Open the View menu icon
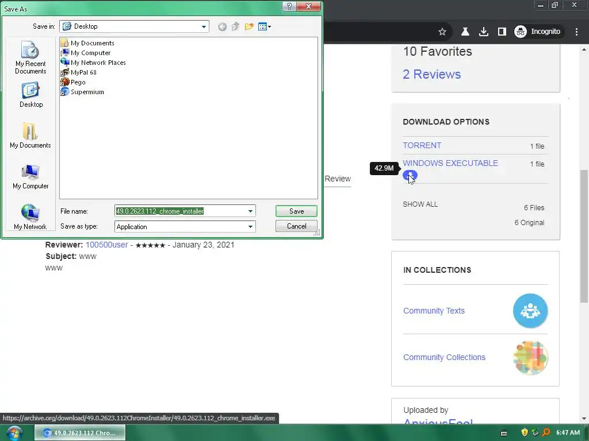This screenshot has height=441, width=589. tap(265, 26)
